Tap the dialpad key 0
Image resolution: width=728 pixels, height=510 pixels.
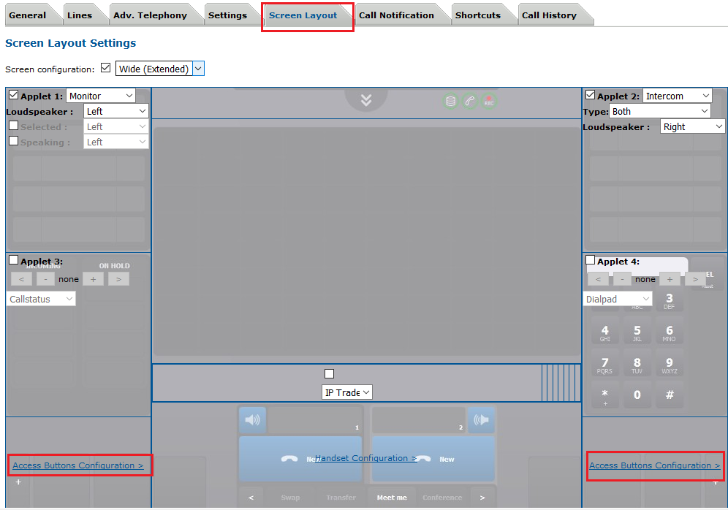637,395
